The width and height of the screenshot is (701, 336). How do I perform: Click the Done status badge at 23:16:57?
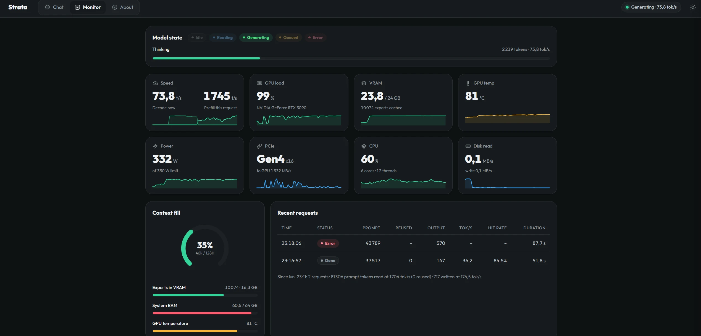(x=328, y=261)
